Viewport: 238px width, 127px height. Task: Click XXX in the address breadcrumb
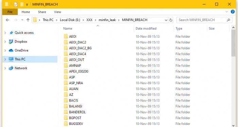(89, 20)
